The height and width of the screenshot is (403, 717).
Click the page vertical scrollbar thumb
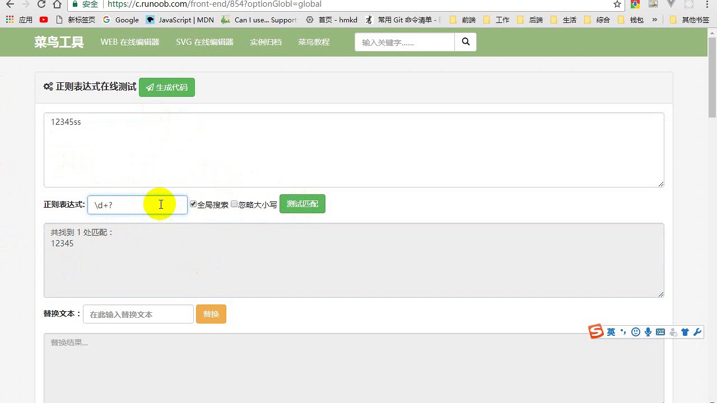(x=713, y=77)
